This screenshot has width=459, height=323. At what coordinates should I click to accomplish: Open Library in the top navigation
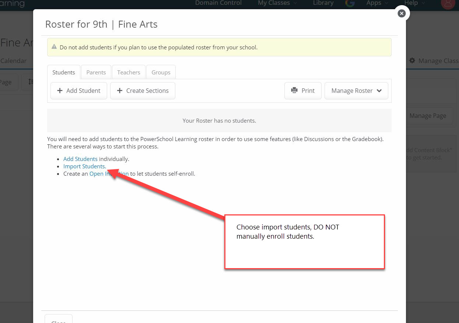[323, 3]
